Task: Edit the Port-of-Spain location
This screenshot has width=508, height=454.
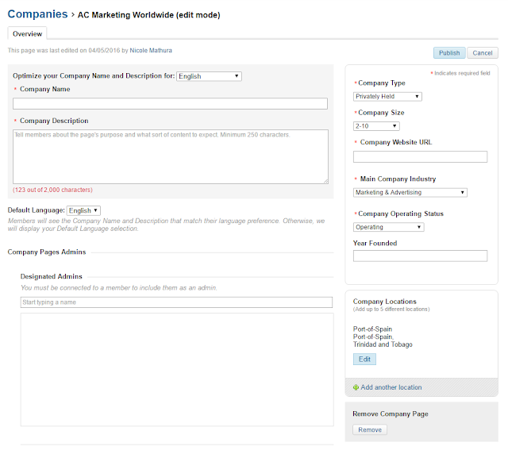Action: click(364, 359)
